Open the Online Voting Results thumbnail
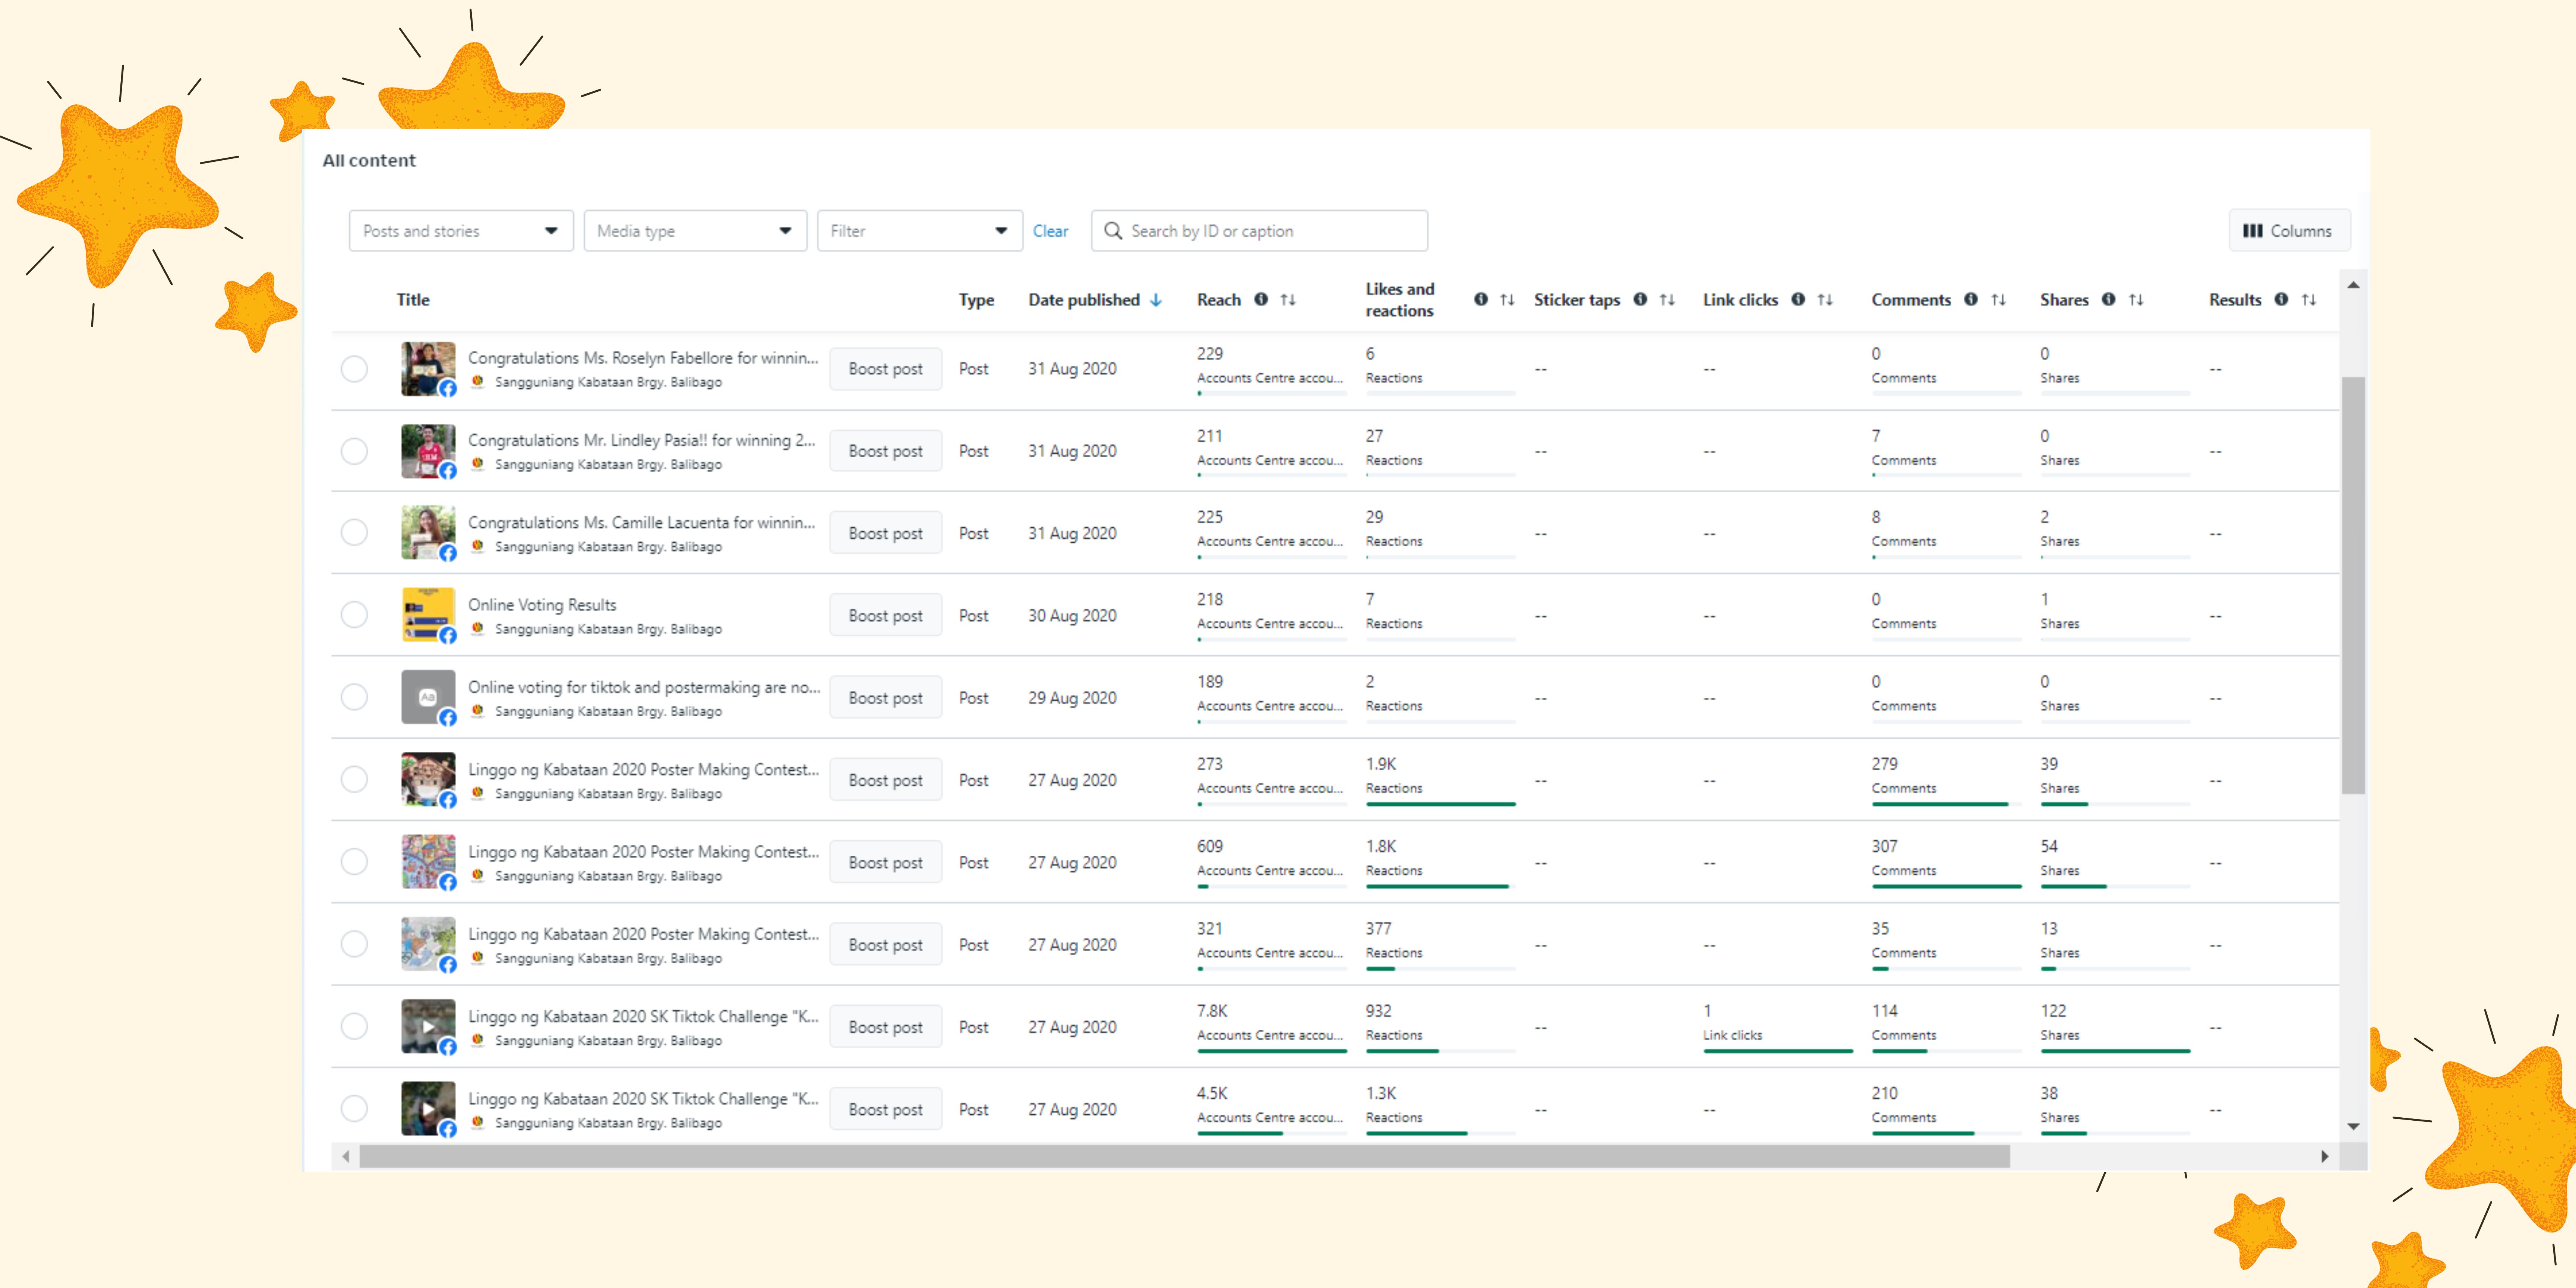 pos(428,615)
